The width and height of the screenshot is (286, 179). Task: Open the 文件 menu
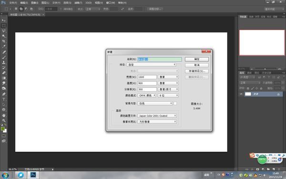pos(13,3)
